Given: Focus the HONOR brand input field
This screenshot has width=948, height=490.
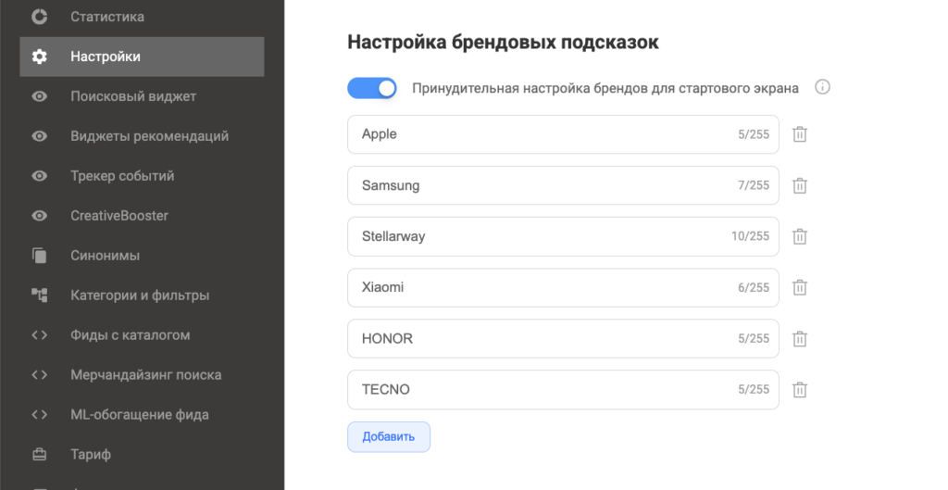Looking at the screenshot, I should [x=563, y=339].
